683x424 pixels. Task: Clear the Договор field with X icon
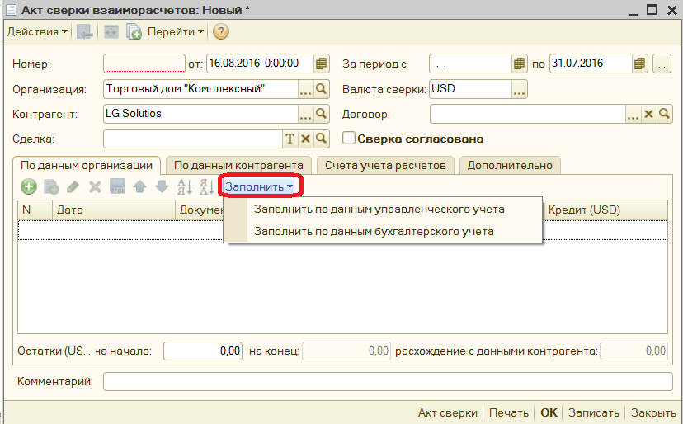[649, 115]
